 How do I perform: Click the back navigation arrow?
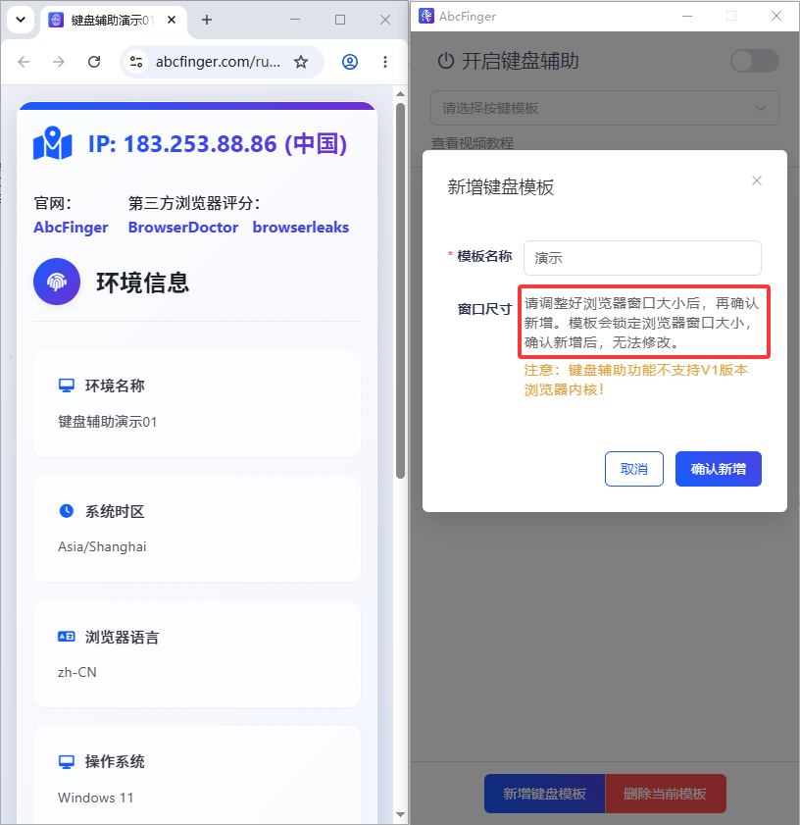24,62
